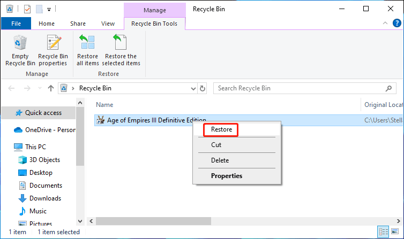The width and height of the screenshot is (404, 239).
Task: Click the Downloads arrow icon
Action: (23, 198)
